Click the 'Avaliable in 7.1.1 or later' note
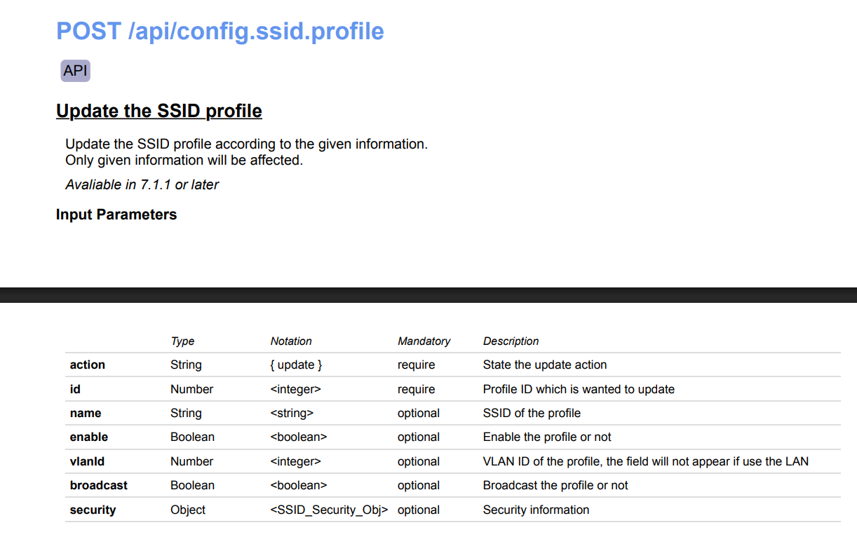 [142, 184]
